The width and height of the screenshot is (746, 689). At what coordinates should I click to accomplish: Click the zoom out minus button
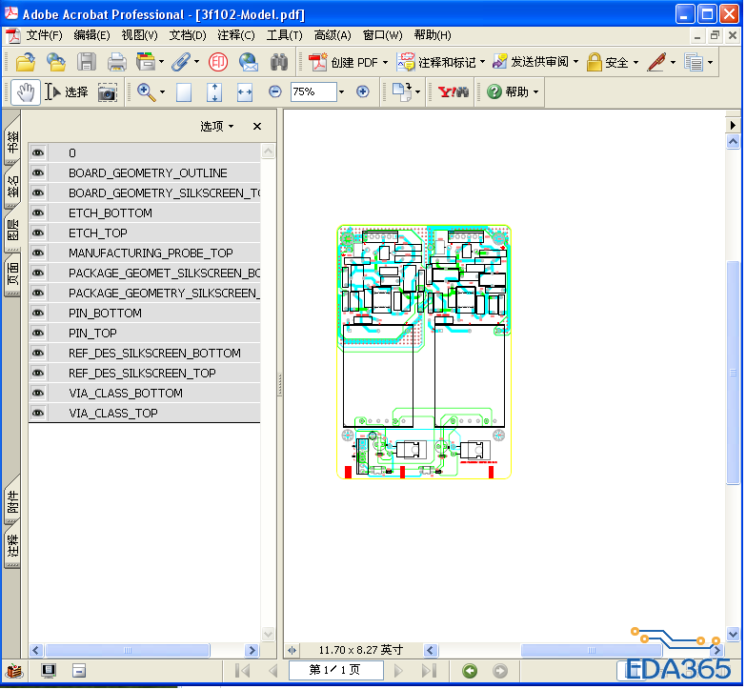coord(275,92)
